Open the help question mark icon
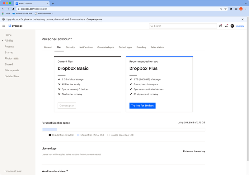 [220, 26]
